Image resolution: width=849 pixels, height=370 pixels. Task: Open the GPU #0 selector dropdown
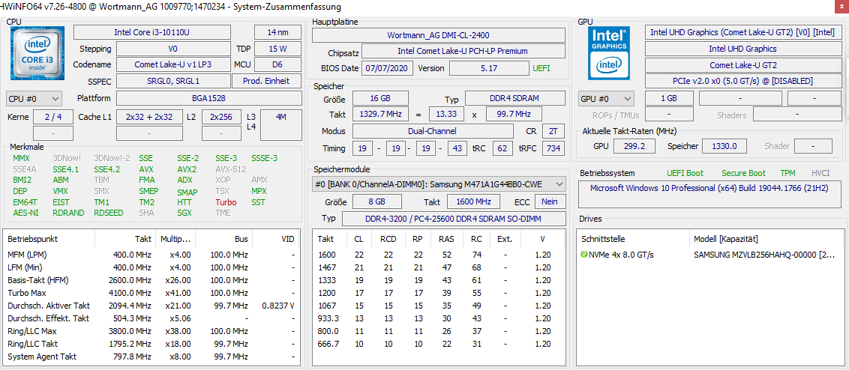pos(606,99)
